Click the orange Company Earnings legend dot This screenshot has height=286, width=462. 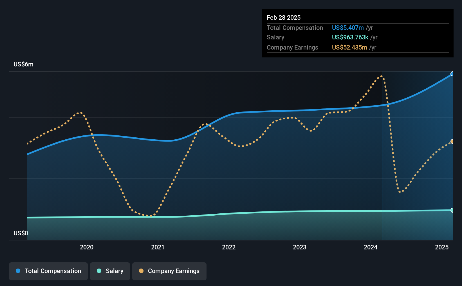point(141,271)
